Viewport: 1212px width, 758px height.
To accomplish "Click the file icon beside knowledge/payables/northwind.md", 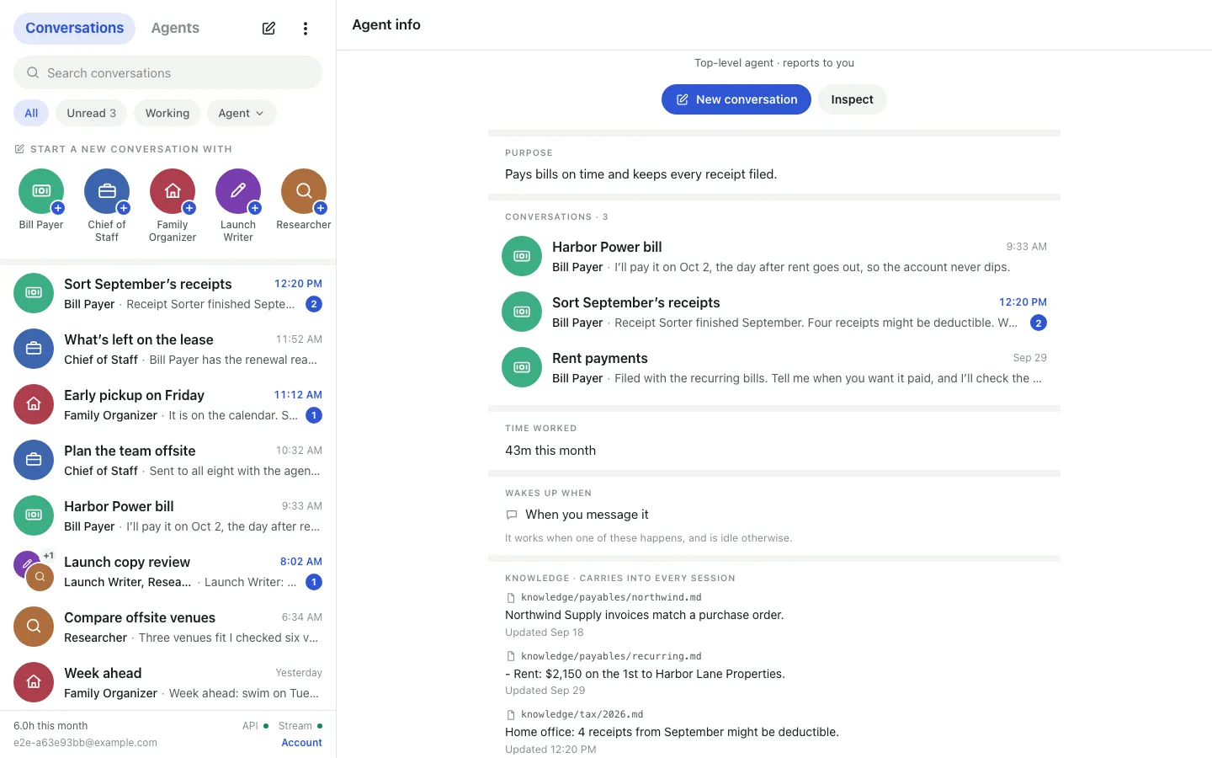I will 511,598.
